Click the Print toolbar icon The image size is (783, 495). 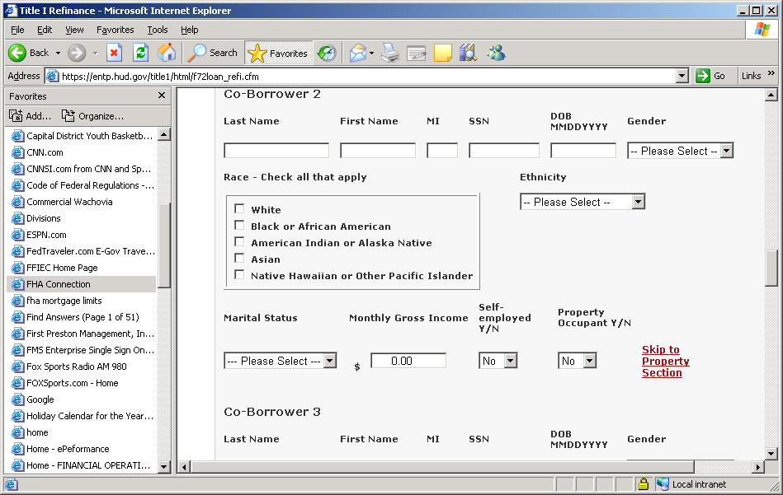pyautogui.click(x=389, y=53)
